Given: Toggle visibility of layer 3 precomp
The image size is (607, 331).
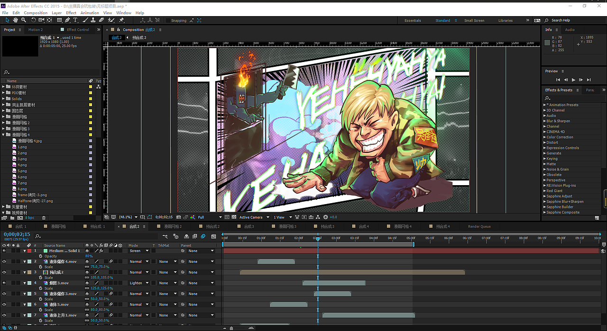Looking at the screenshot, I should point(4,272).
